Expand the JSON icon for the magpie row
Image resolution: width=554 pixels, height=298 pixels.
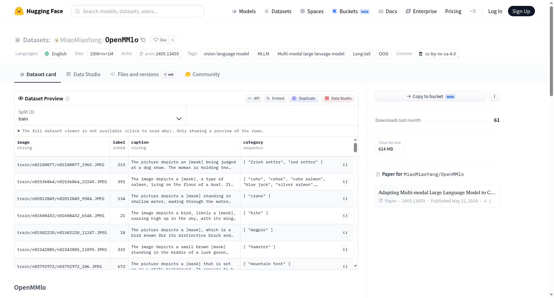(x=345, y=233)
